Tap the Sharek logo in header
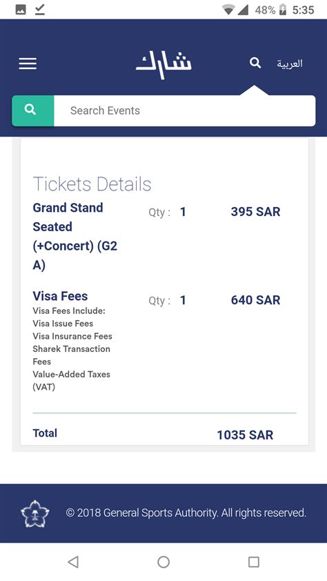Viewport: 327px width, 581px height. click(x=163, y=64)
